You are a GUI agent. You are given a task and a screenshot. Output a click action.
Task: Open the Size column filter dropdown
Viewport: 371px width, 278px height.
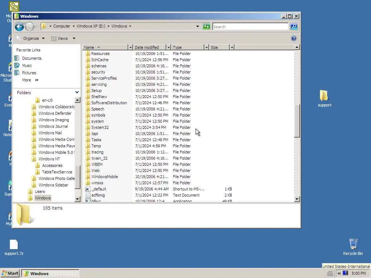(x=232, y=47)
